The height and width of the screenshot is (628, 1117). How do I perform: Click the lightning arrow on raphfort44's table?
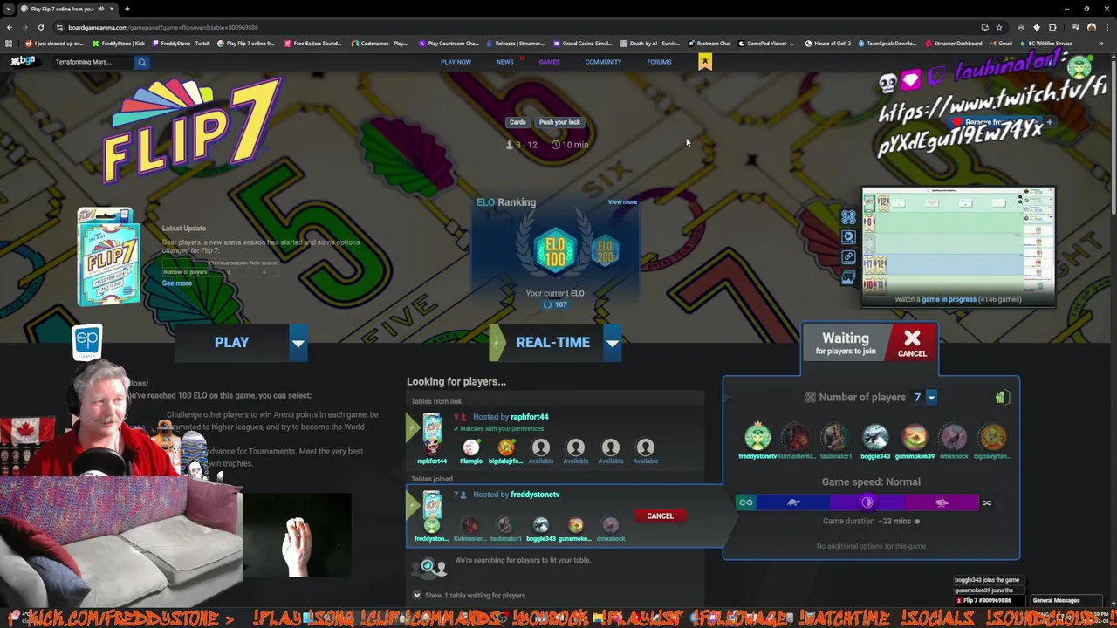pos(415,428)
